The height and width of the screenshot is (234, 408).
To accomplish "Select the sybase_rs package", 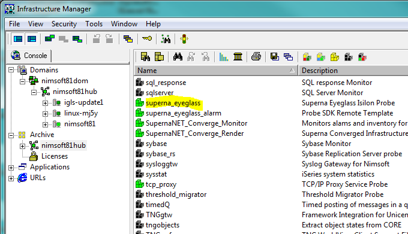I will click(161, 154).
